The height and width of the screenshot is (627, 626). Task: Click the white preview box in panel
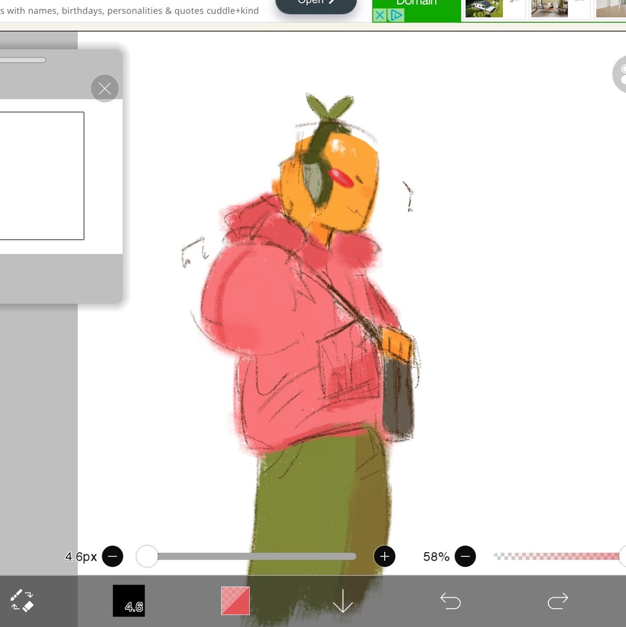click(42, 176)
